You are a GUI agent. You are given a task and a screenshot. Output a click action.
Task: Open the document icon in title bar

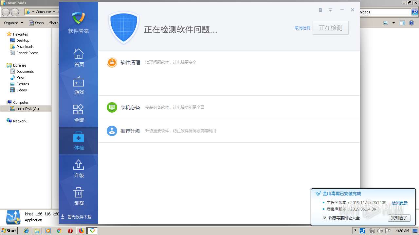(320, 10)
